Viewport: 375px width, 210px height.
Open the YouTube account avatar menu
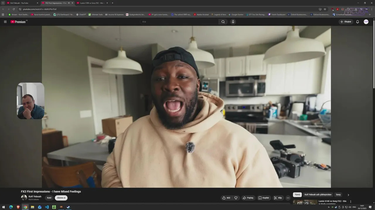[366, 22]
